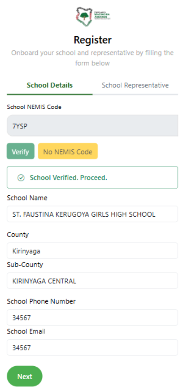Click the School Phone Number label
Image resolution: width=183 pixels, height=390 pixels.
tap(41, 301)
